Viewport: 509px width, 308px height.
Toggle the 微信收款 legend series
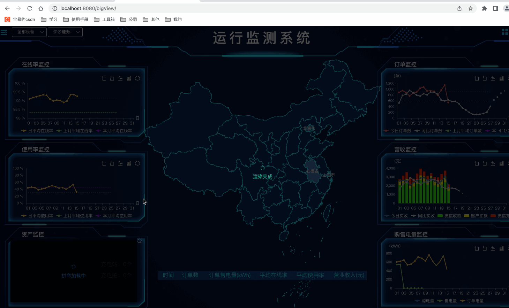coord(449,216)
